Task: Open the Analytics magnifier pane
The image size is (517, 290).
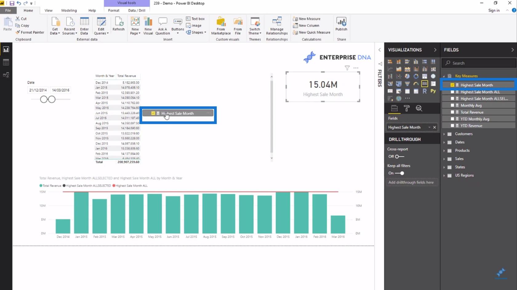Action: pos(419,108)
